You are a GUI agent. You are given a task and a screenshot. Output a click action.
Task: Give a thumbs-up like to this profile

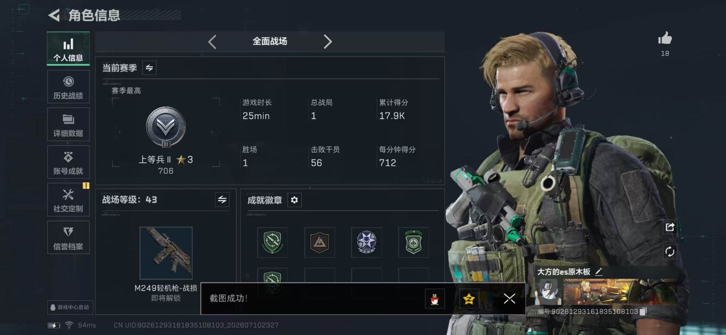click(x=665, y=38)
